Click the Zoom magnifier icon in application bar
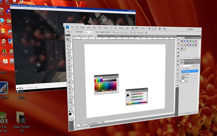The image size is (217, 136). [152, 29]
